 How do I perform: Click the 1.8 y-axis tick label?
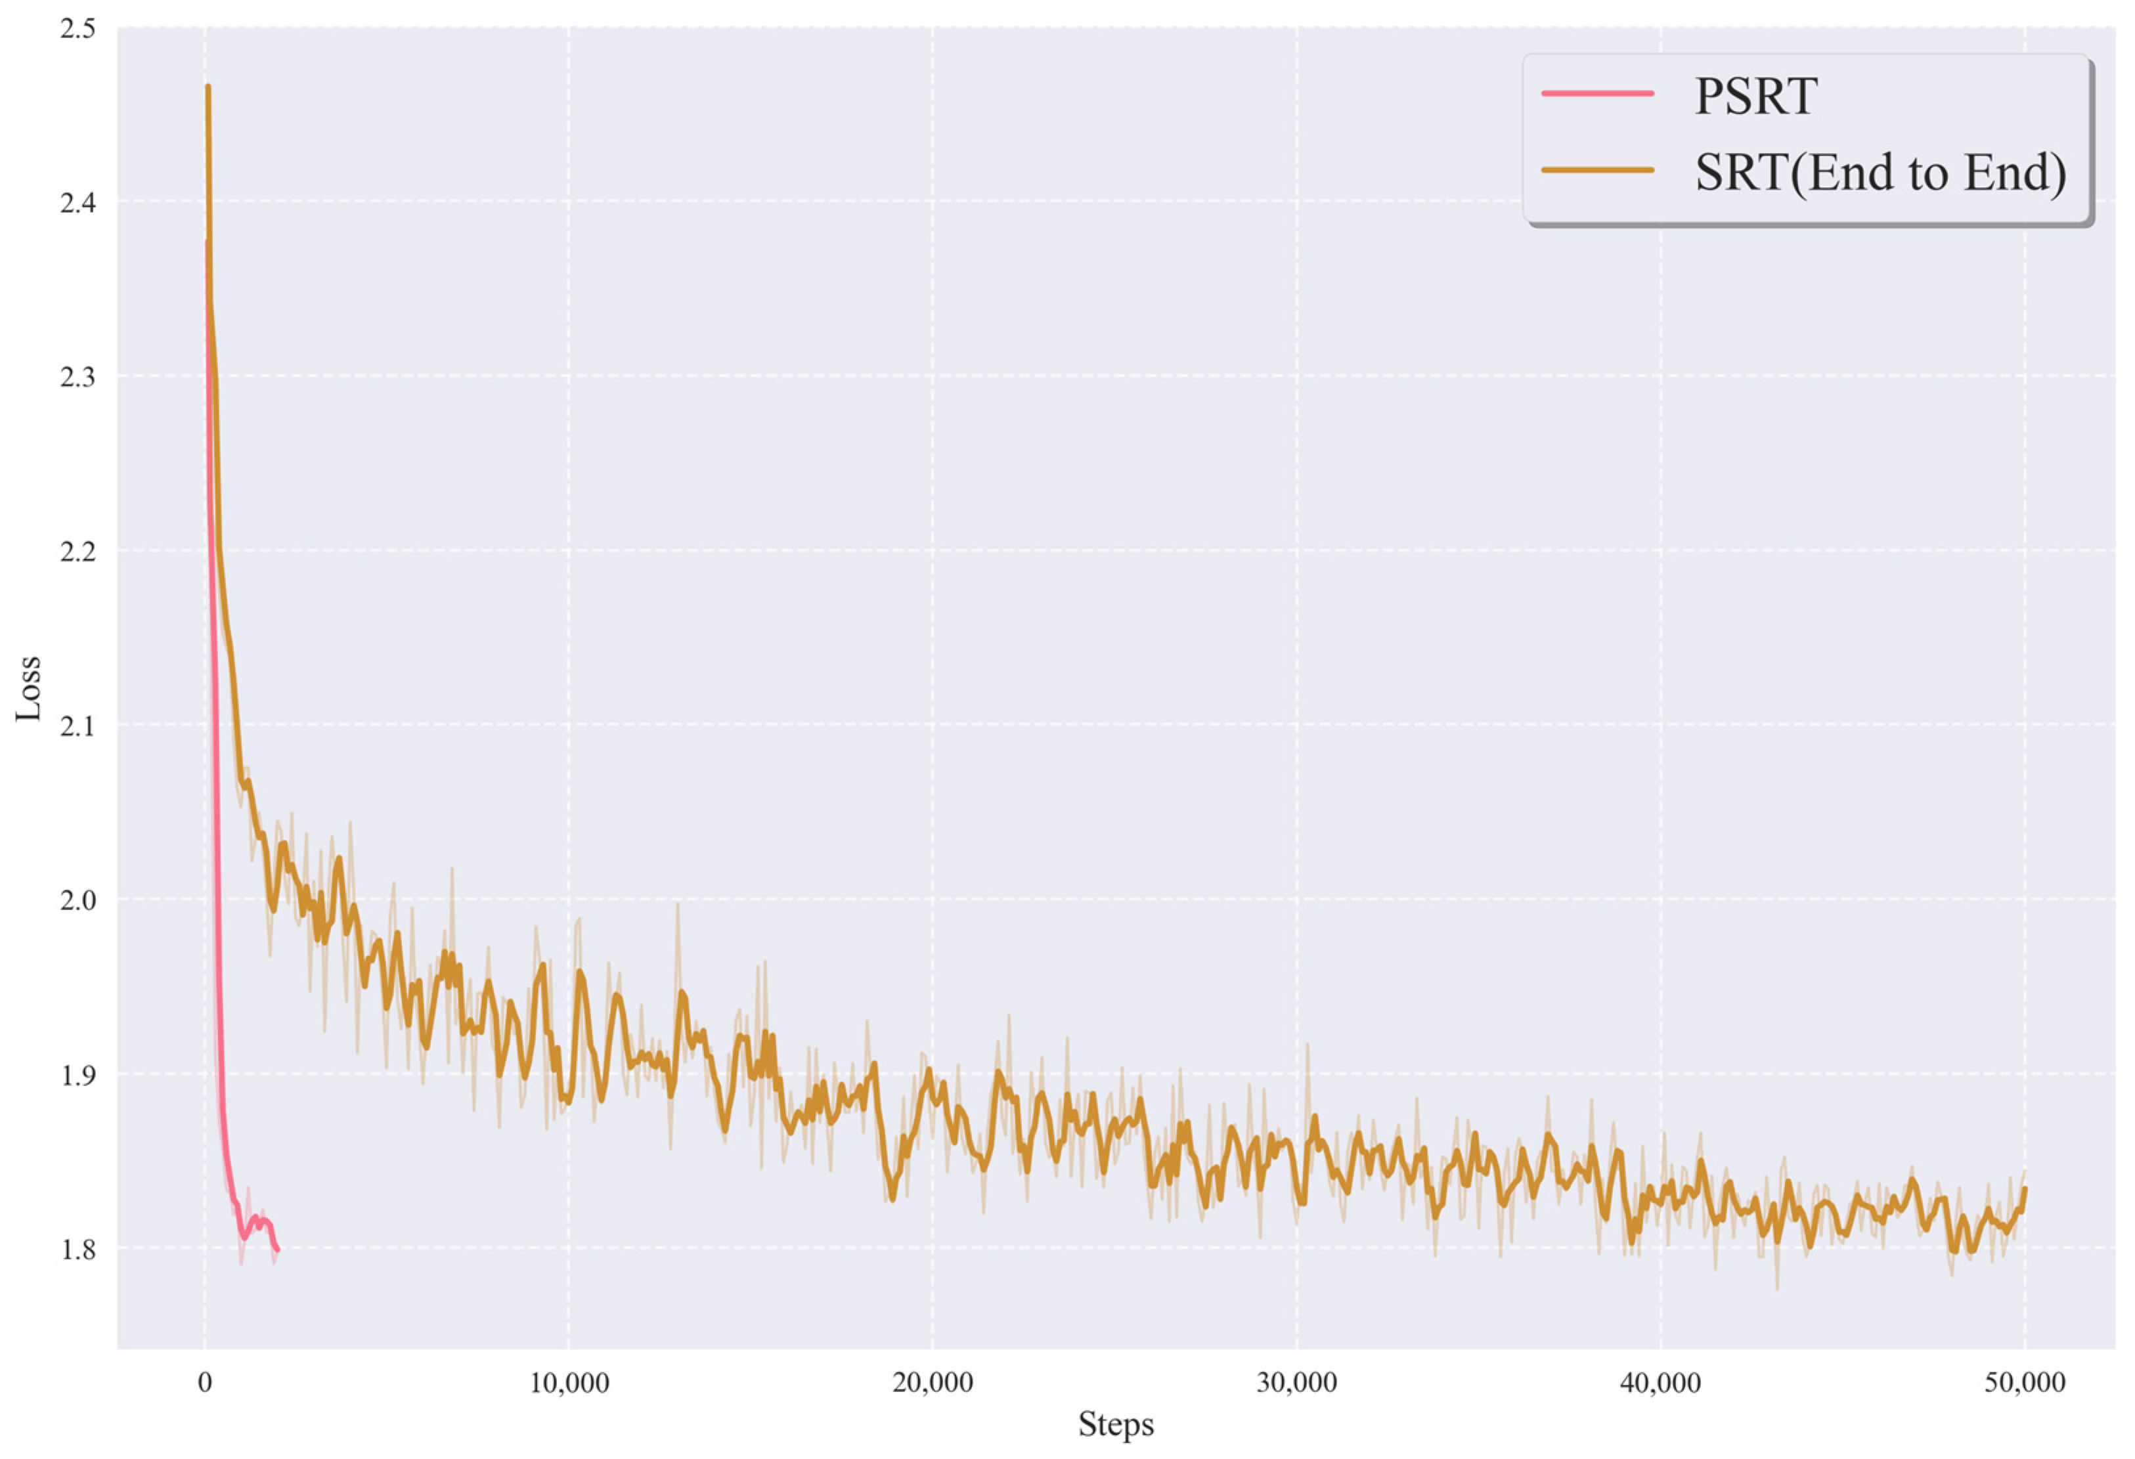(x=77, y=1250)
